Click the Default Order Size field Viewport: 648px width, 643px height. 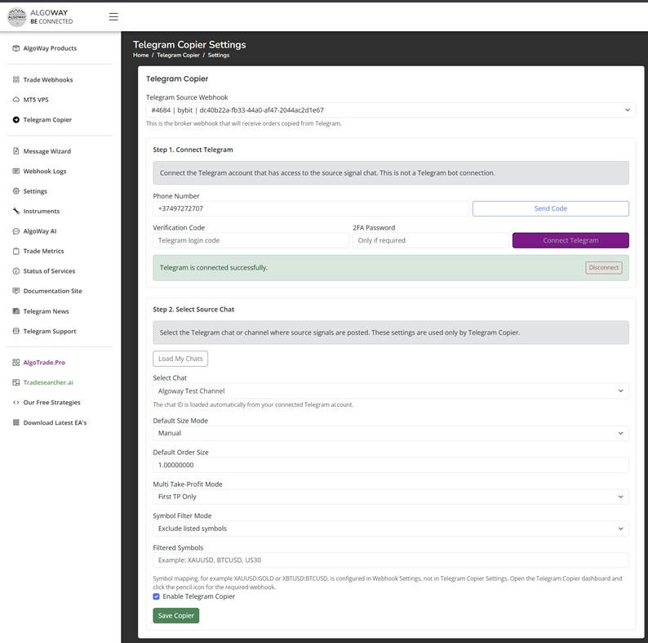tap(391, 465)
